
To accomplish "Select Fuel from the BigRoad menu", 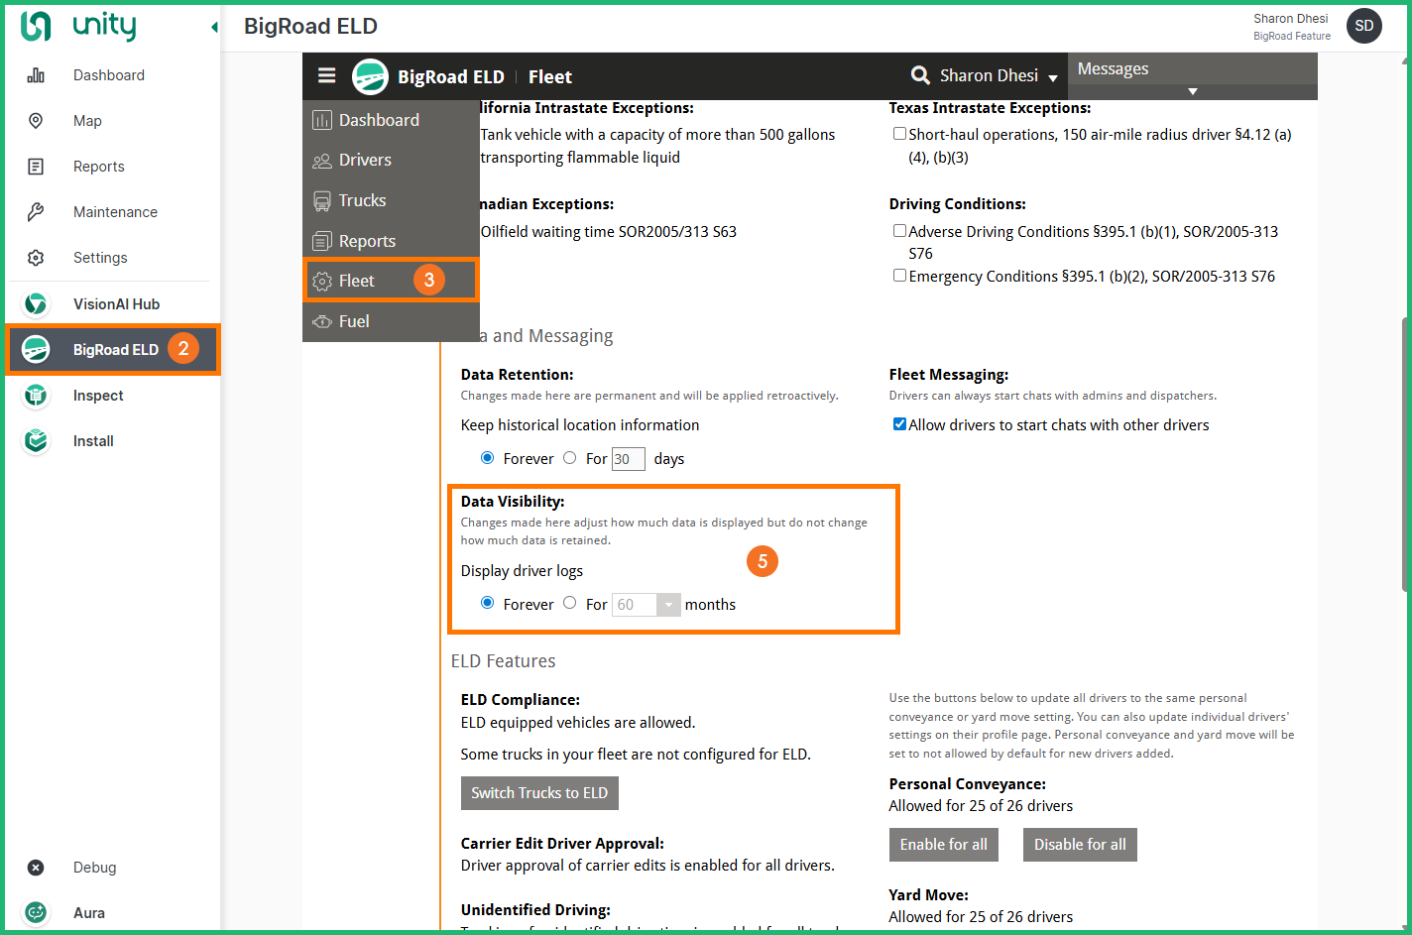I will 354,321.
